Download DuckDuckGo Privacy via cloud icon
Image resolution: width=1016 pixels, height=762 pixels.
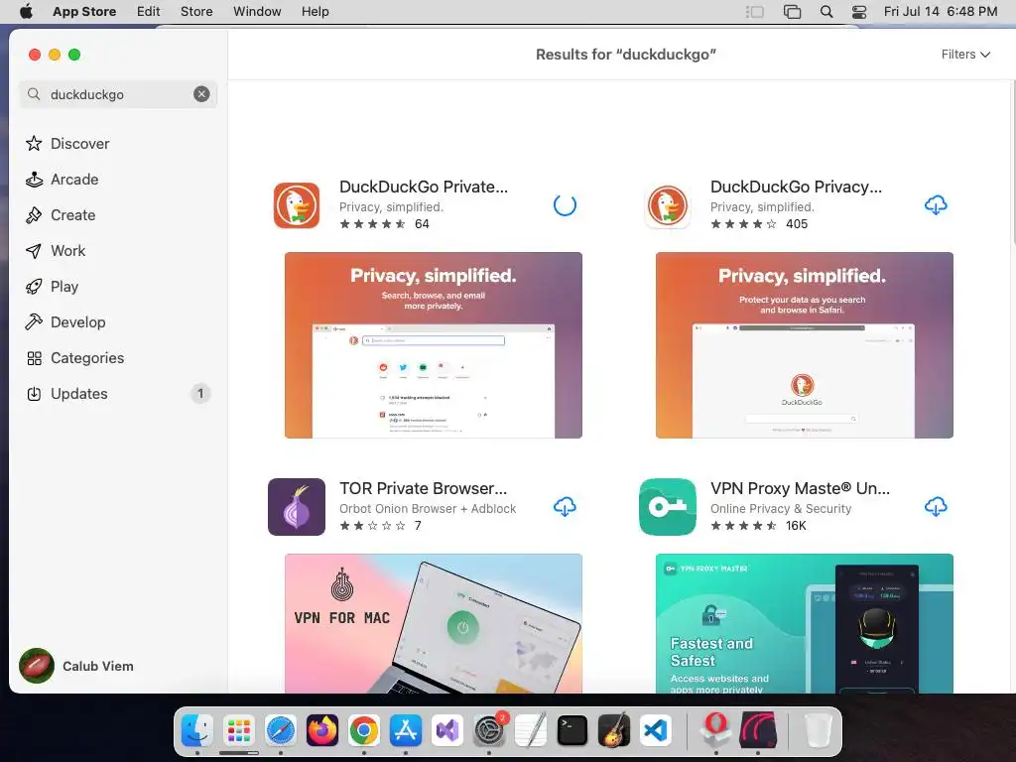pyautogui.click(x=935, y=205)
